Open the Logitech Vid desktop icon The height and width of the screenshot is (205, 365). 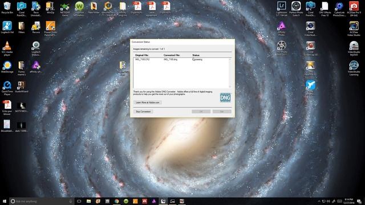pyautogui.click(x=7, y=27)
